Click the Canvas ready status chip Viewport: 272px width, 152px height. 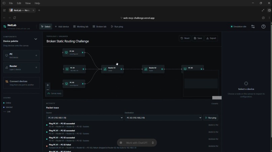click(x=54, y=94)
